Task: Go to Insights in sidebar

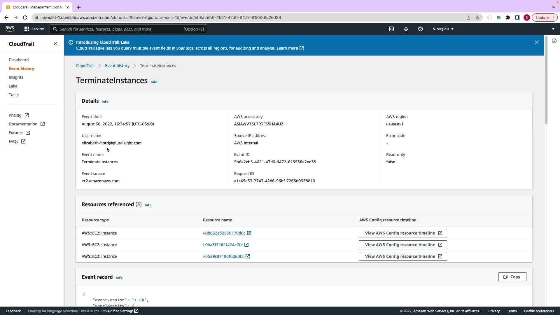Action: [16, 77]
